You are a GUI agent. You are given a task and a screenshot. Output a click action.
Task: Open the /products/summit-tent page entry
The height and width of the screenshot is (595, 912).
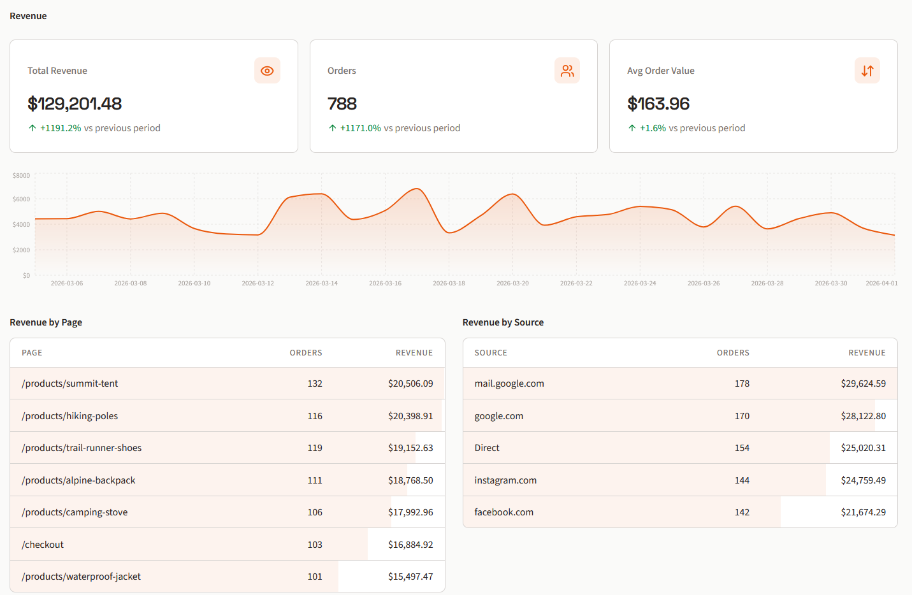tap(70, 384)
